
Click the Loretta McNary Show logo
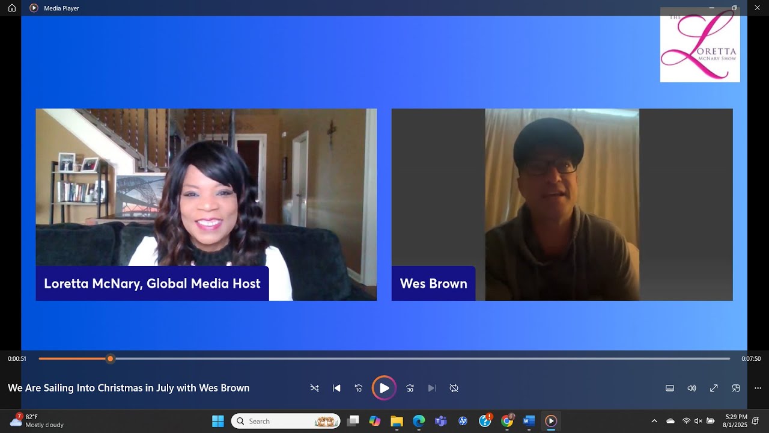[700, 45]
